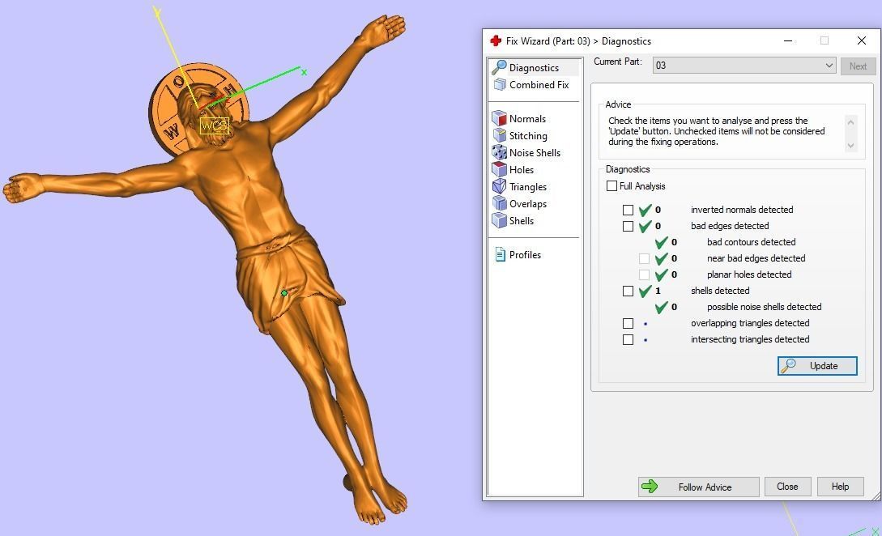Screen dimensions: 882x536
Task: Click the Overlaps label in sidebar
Action: (527, 203)
